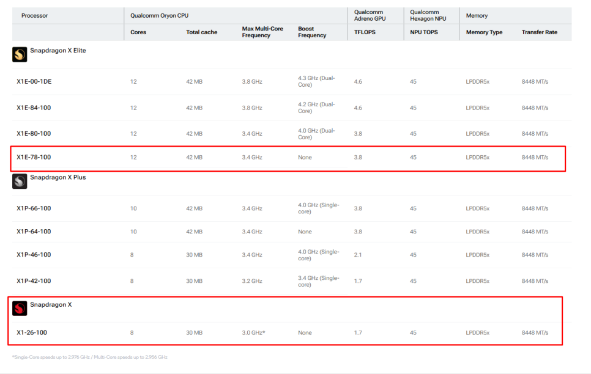Click the 3.0 GHz* frequency value with asterisk

(253, 333)
